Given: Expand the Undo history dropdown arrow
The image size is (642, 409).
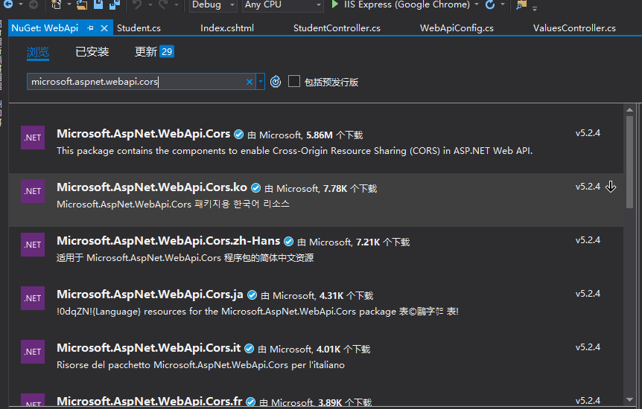Looking at the screenshot, I should pos(150,4).
